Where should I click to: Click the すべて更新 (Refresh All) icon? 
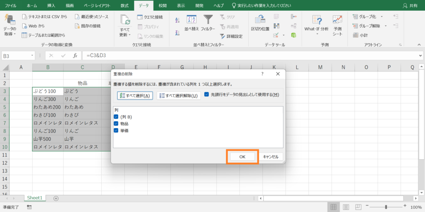(x=125, y=20)
